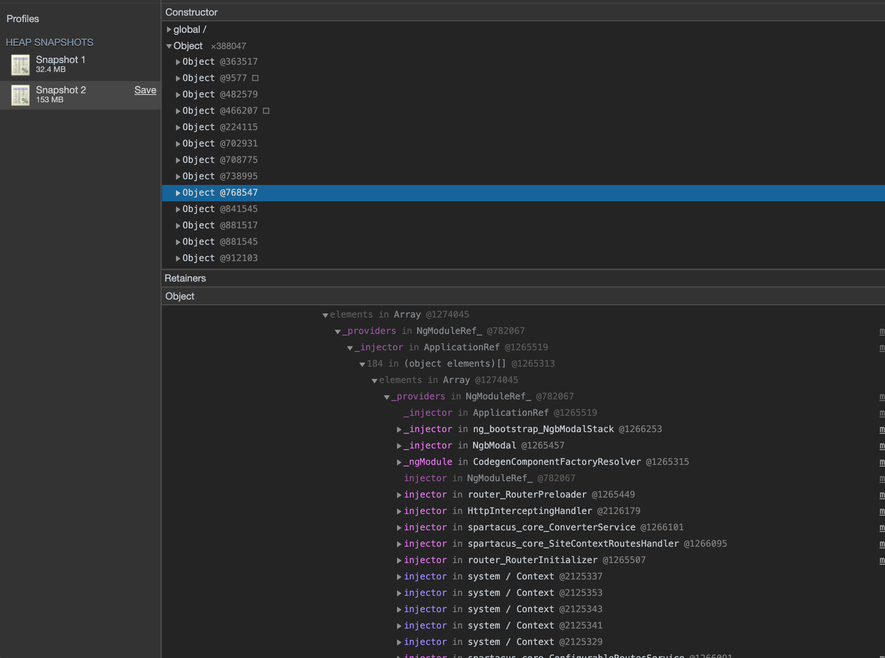Expand Object @363517
Image resolution: width=885 pixels, height=658 pixels.
tap(178, 61)
